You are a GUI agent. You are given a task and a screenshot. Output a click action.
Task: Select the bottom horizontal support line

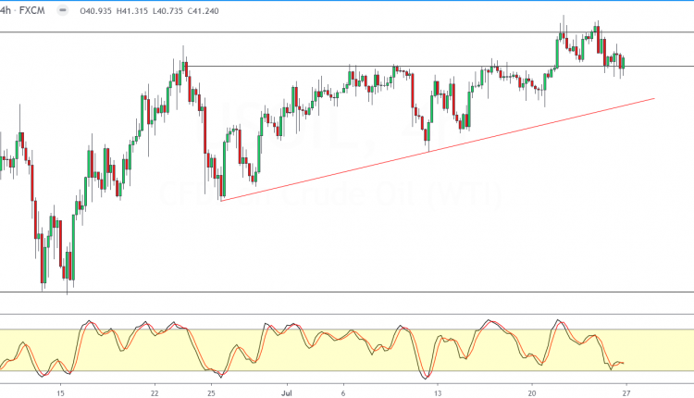coord(347,292)
